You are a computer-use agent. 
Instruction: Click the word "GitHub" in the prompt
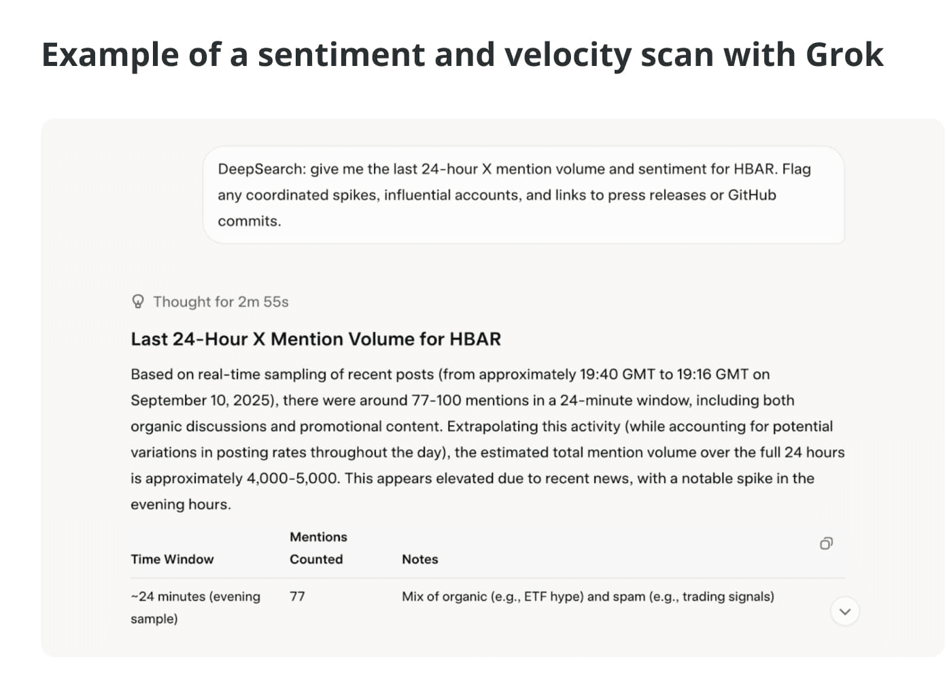(x=752, y=195)
